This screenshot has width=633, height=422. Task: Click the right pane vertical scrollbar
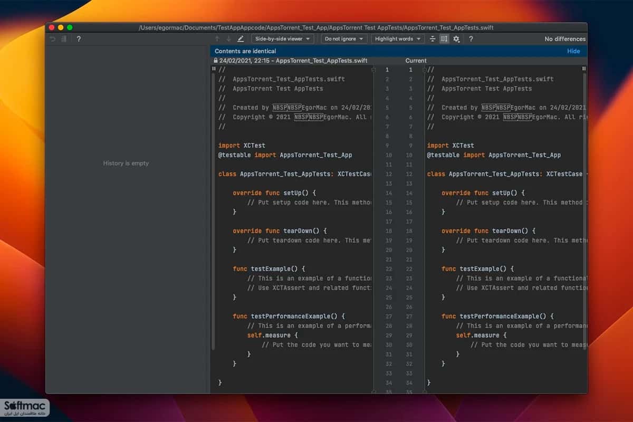click(585, 211)
